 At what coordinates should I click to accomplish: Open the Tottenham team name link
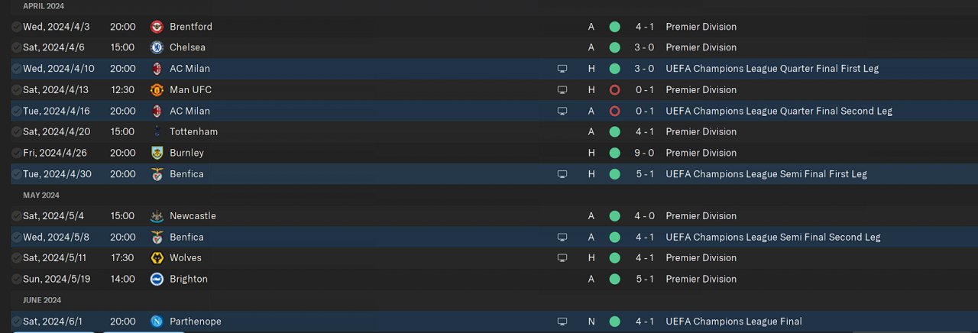193,132
